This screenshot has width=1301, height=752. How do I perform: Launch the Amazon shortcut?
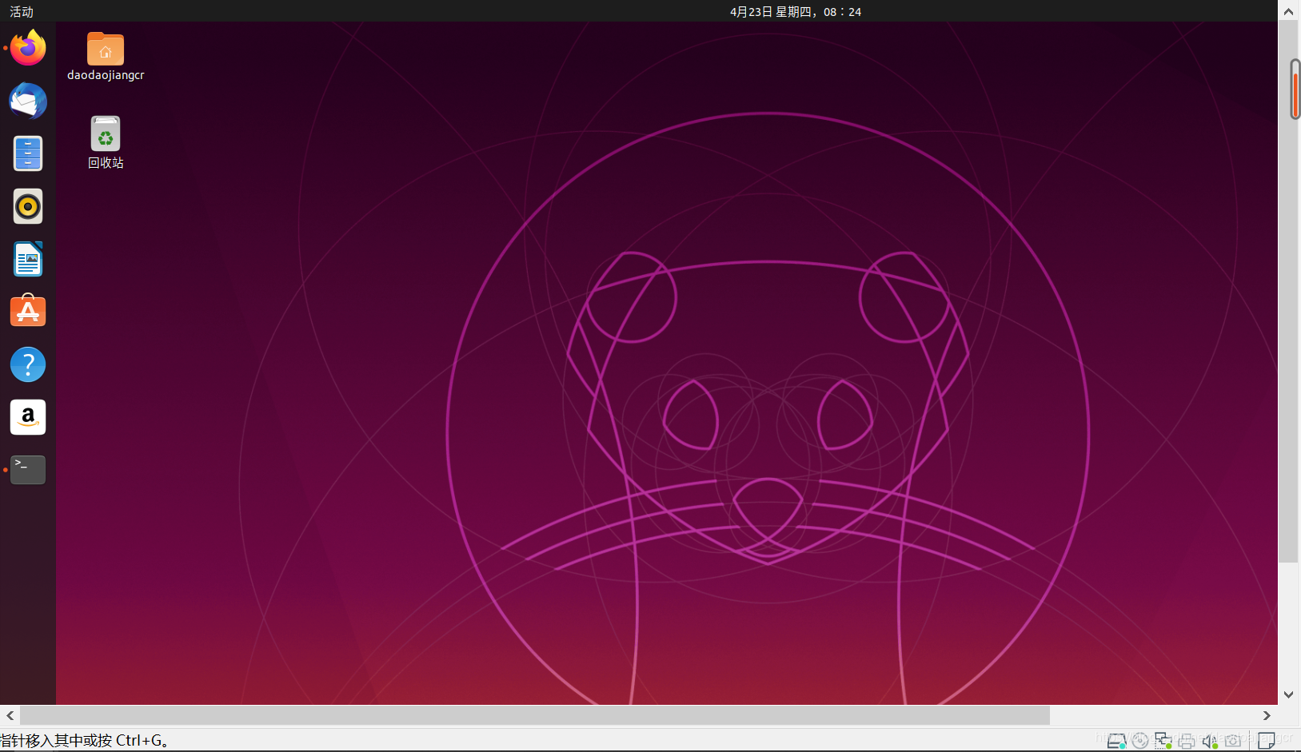[28, 417]
